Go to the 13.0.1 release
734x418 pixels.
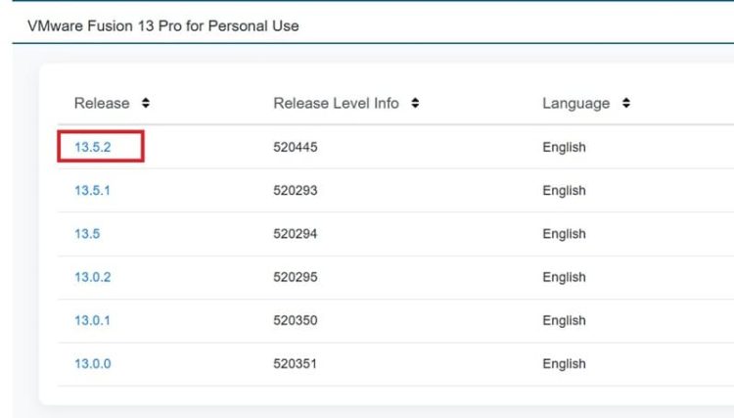coord(93,320)
